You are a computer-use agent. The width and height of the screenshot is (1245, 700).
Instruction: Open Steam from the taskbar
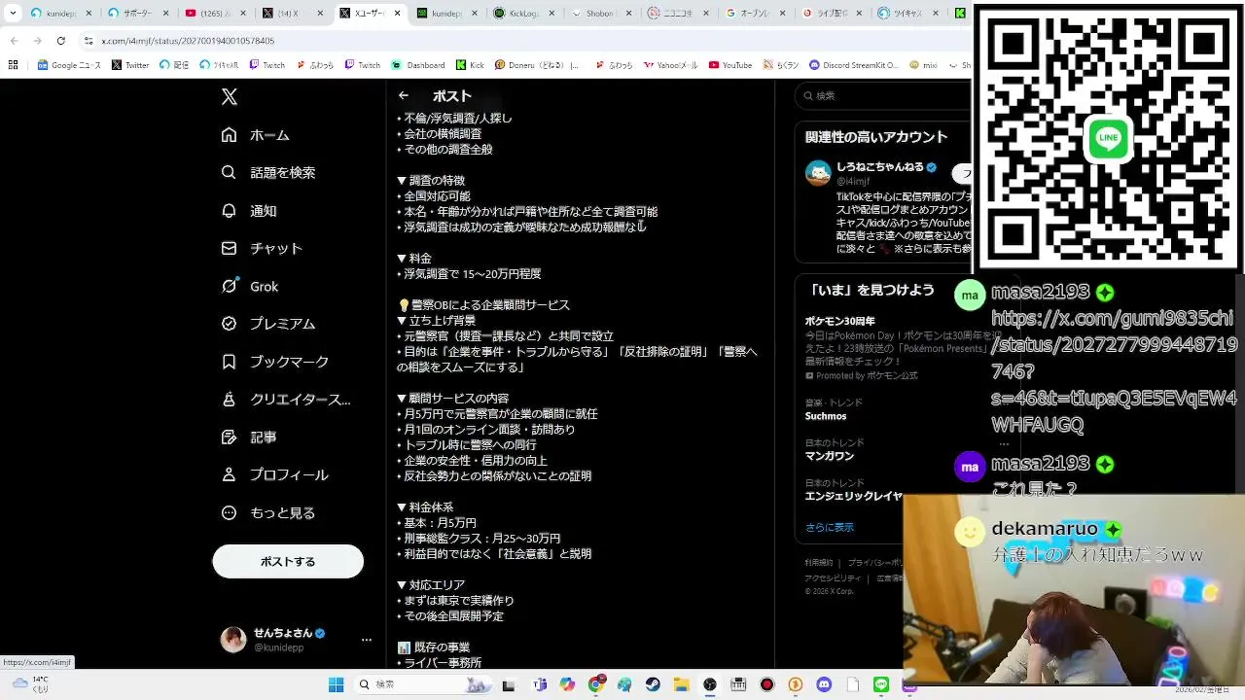tap(654, 684)
